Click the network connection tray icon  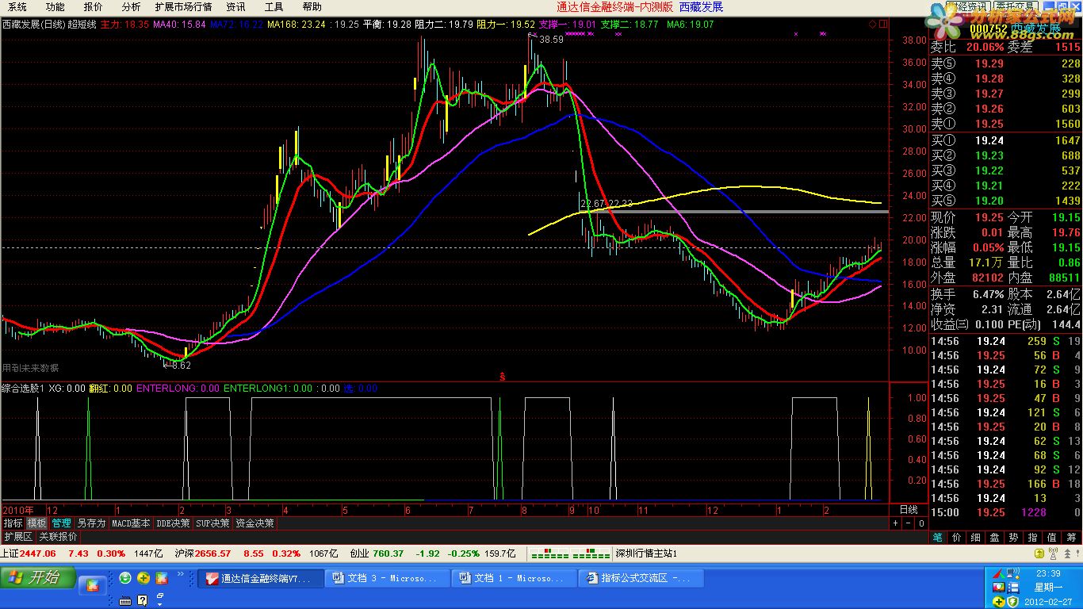(x=1013, y=573)
